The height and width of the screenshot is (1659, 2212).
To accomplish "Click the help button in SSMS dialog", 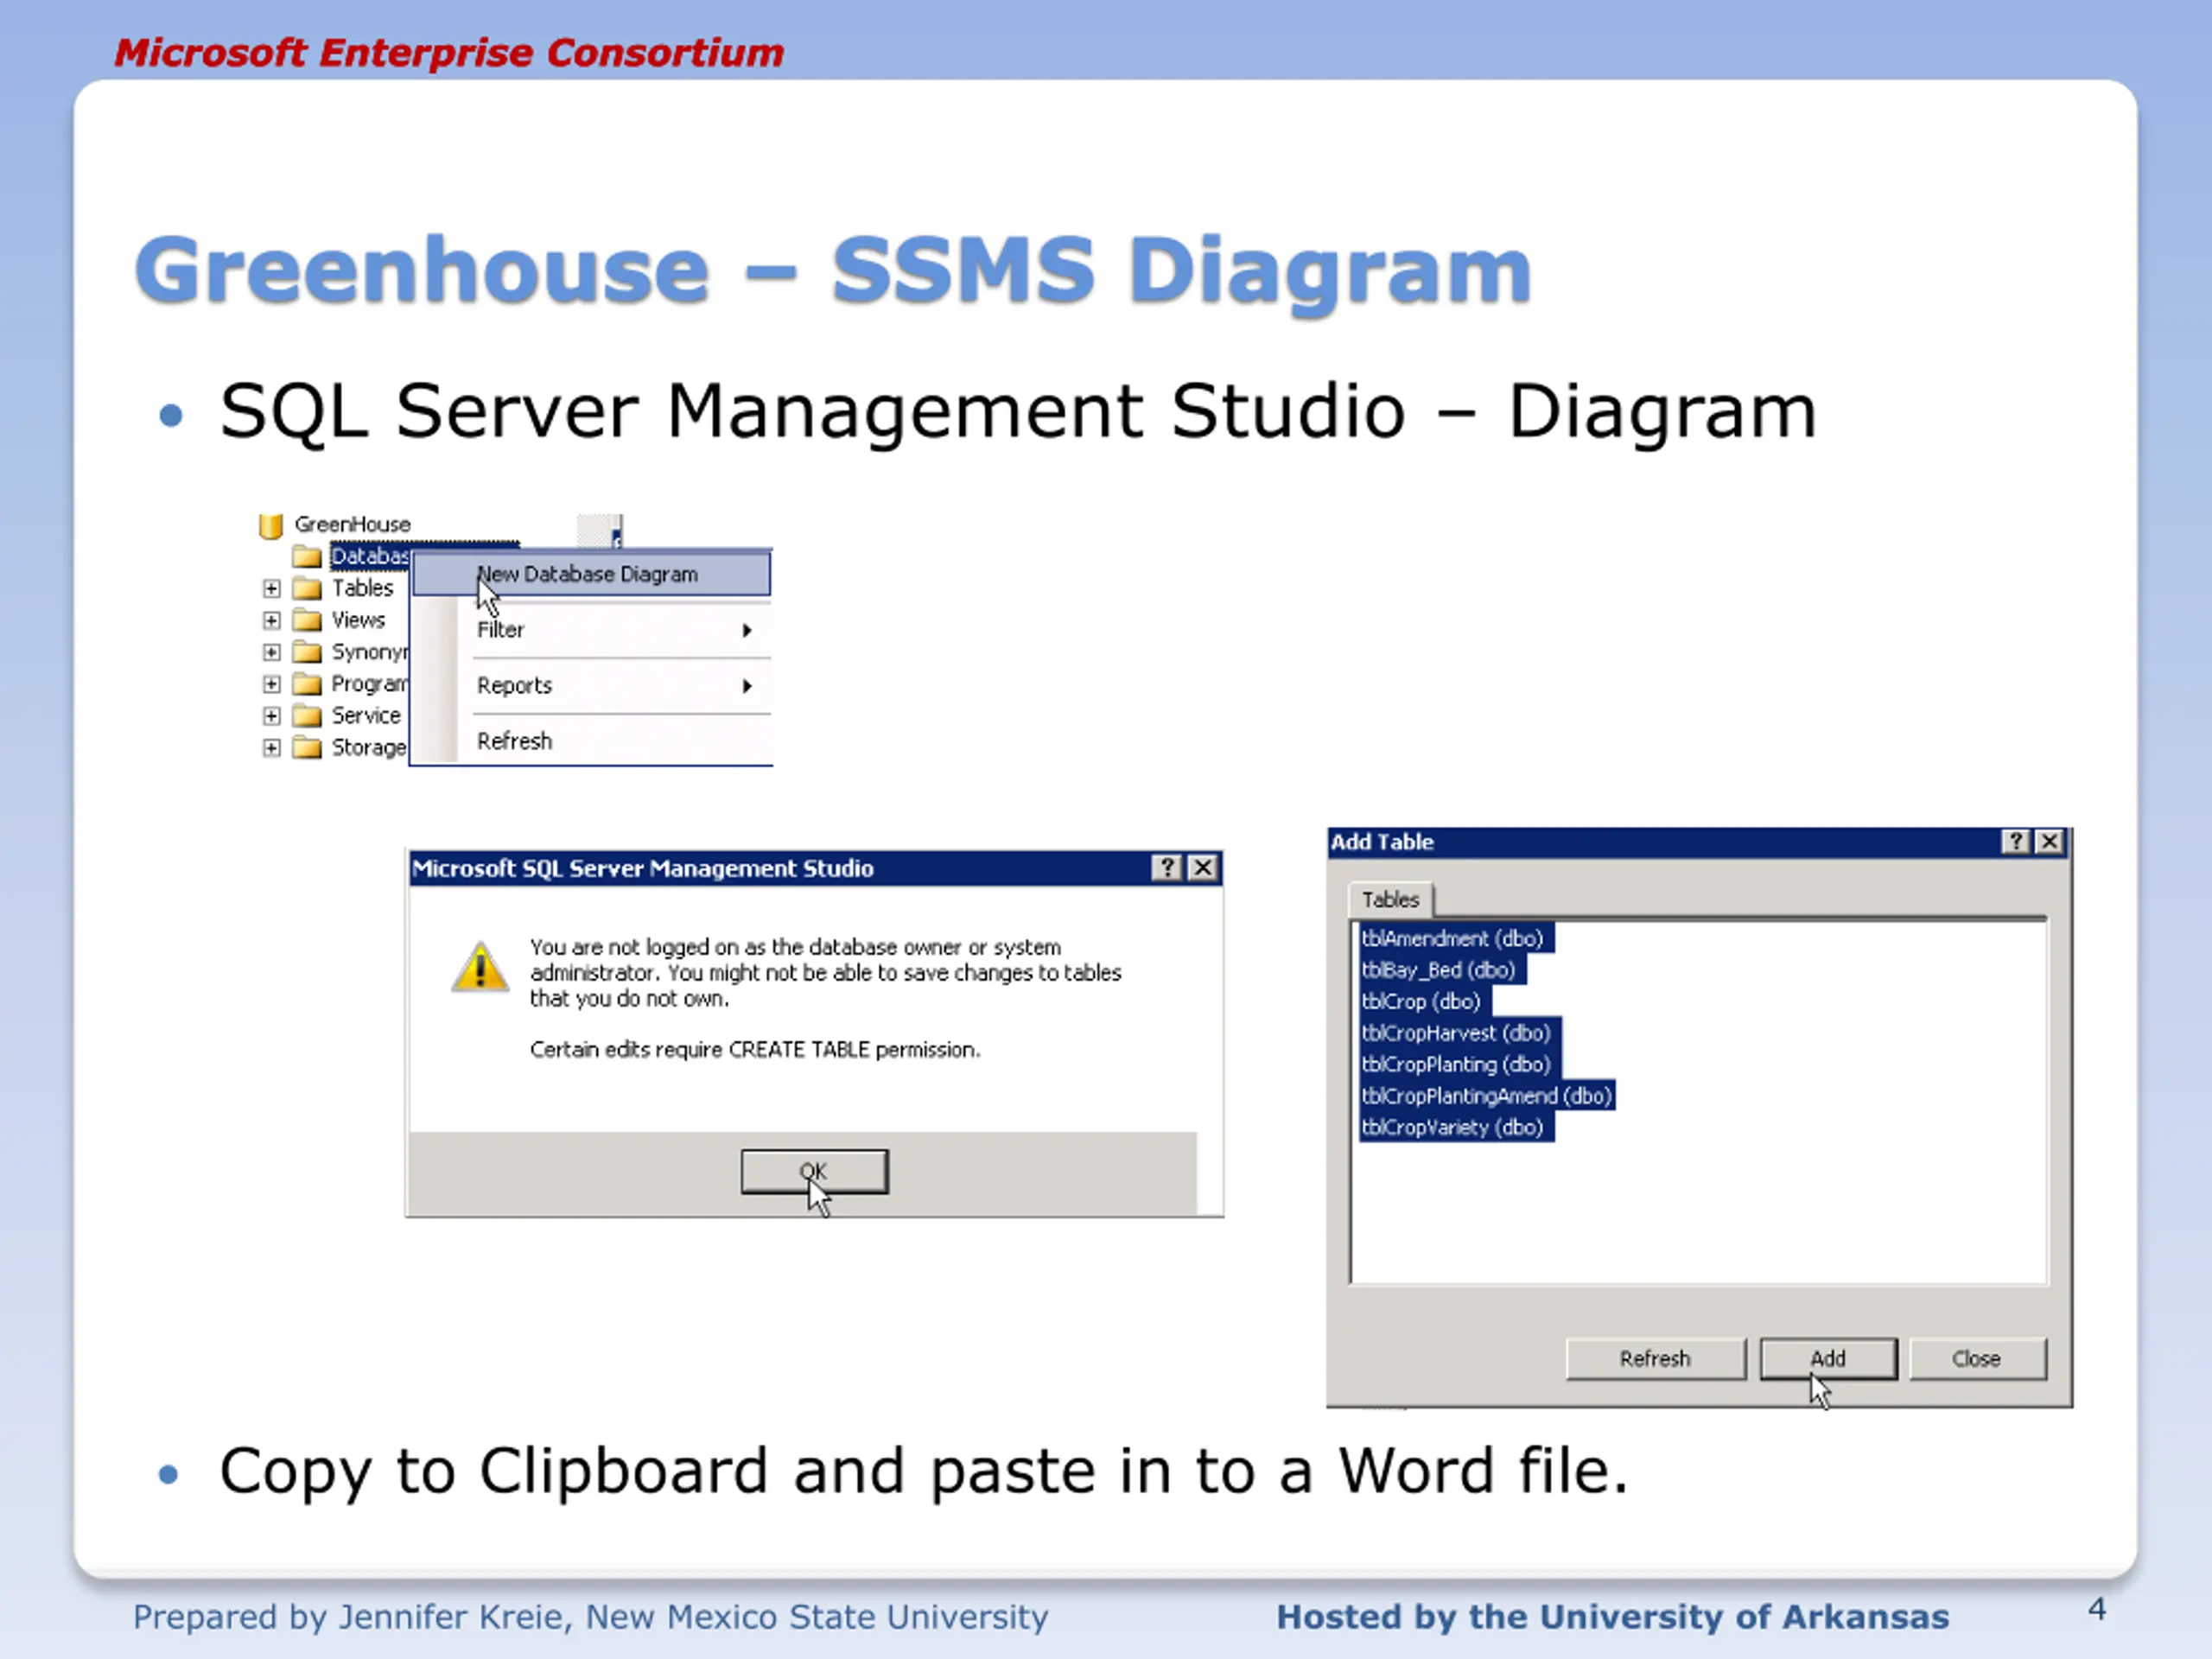I will 1166,867.
